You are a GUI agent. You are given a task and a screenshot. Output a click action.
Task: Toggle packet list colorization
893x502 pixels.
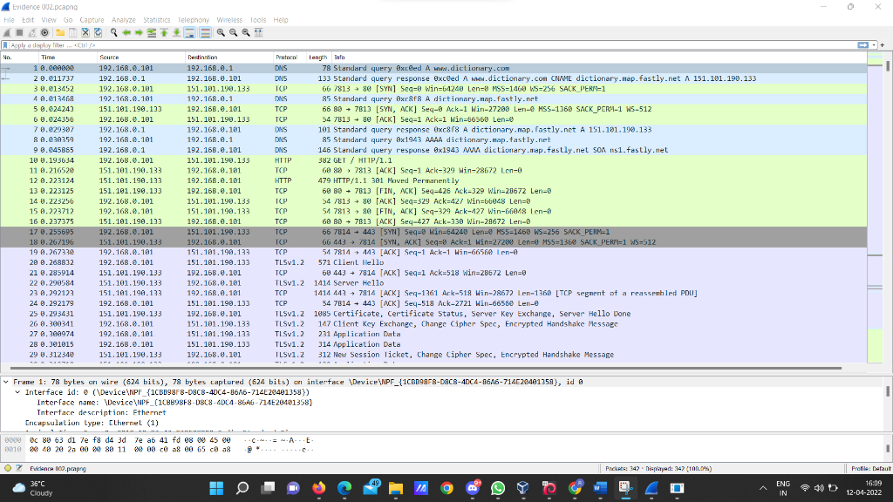click(205, 32)
